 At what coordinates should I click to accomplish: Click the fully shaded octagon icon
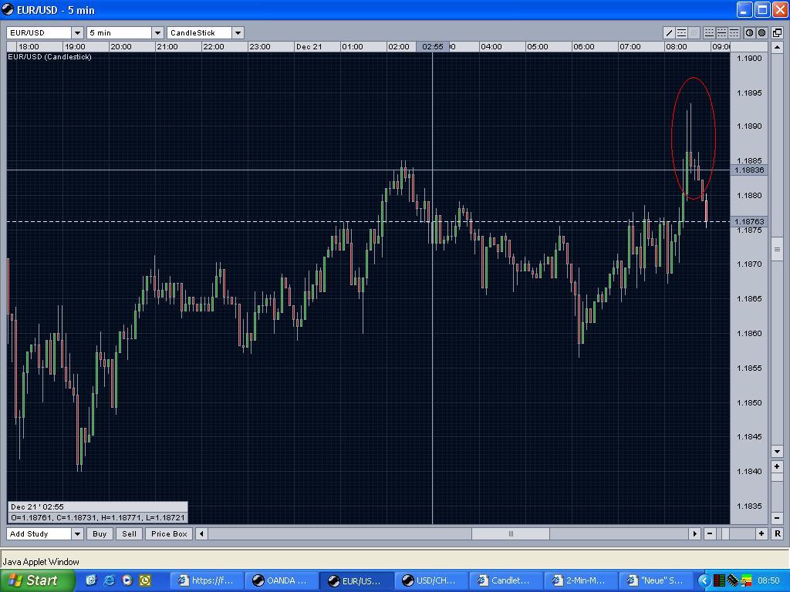pyautogui.click(x=761, y=32)
